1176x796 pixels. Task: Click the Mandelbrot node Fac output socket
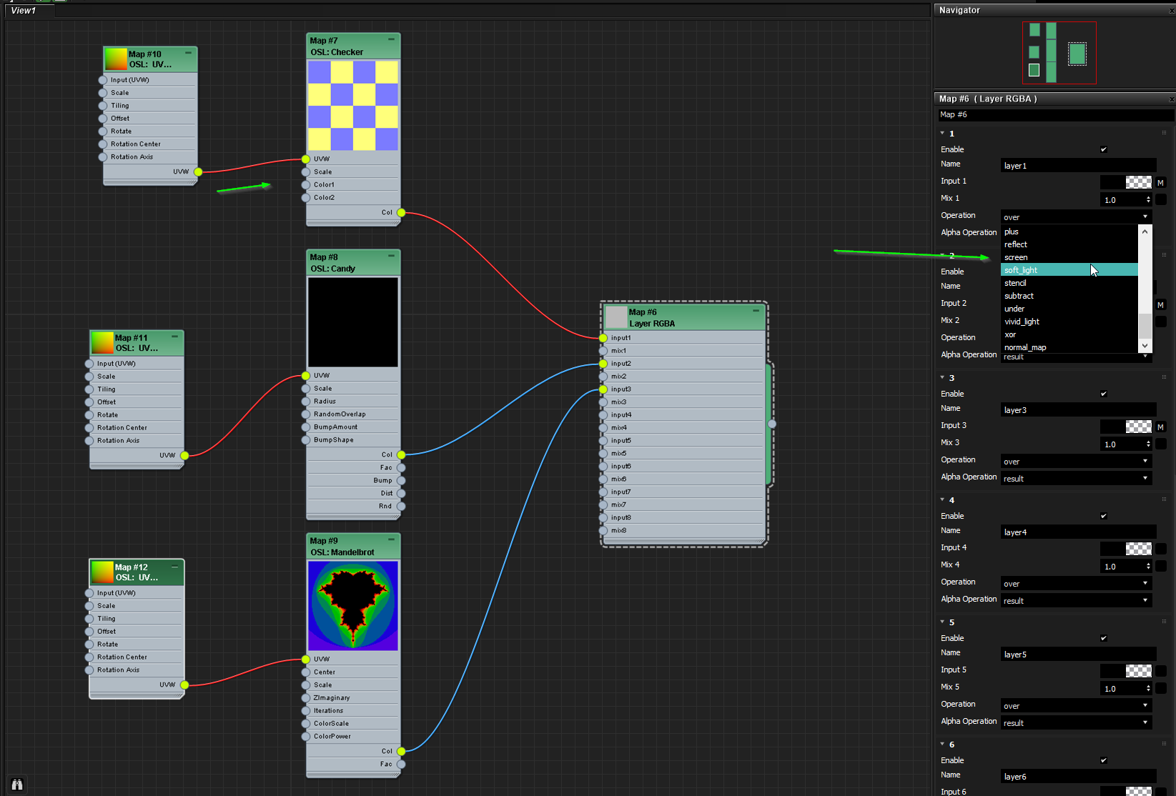(x=401, y=764)
